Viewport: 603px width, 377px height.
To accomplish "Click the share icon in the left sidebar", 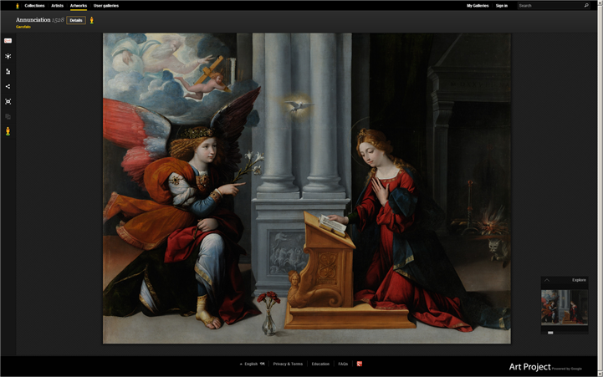I will (8, 86).
